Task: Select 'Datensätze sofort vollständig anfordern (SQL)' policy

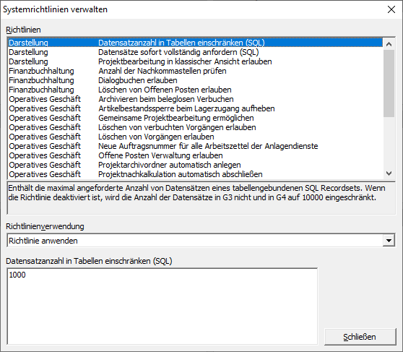Action: 196,52
